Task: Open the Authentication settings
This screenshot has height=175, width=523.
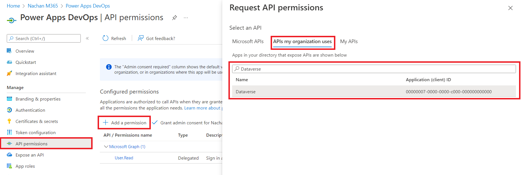Action: tap(30, 110)
